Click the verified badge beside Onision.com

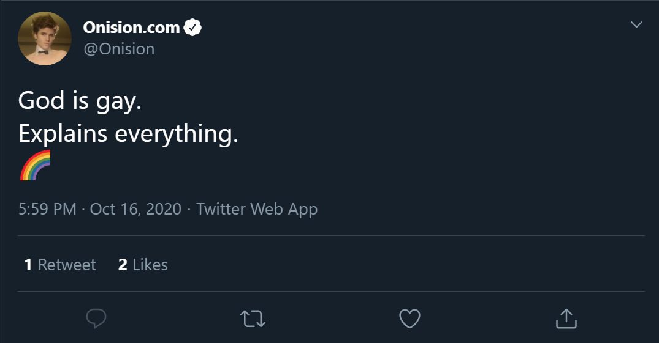(192, 28)
